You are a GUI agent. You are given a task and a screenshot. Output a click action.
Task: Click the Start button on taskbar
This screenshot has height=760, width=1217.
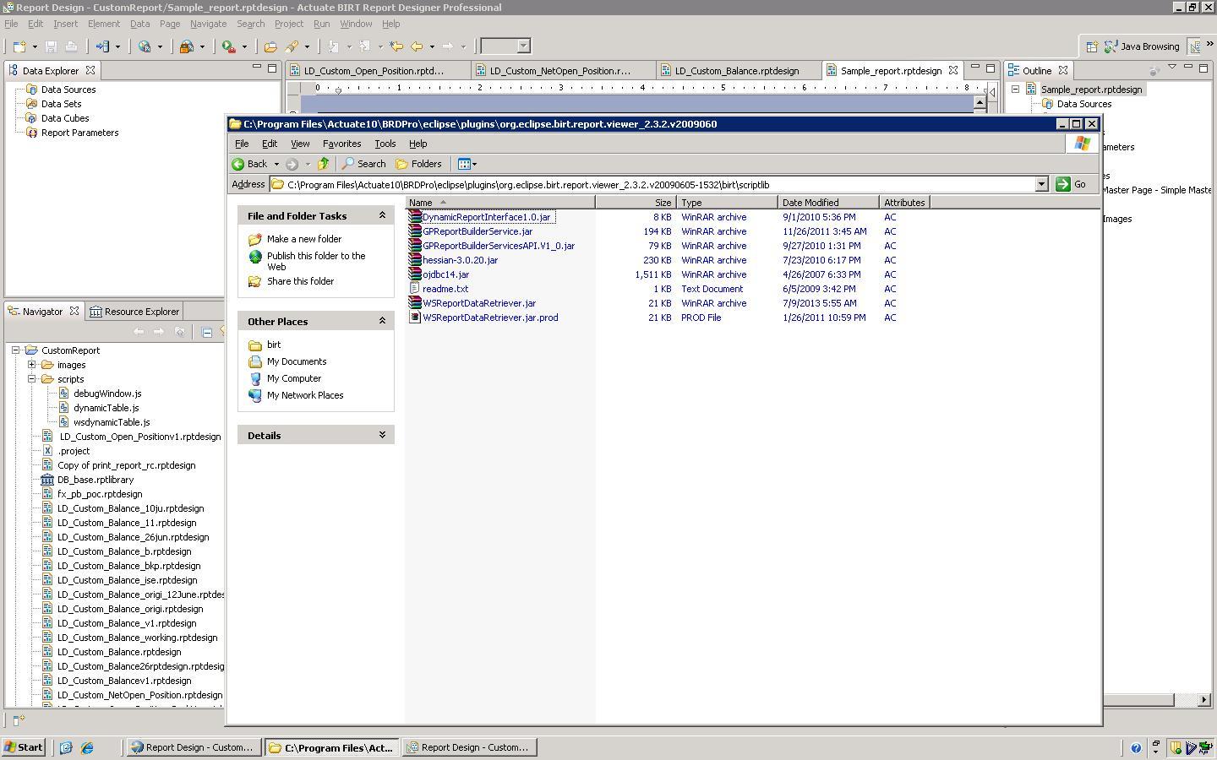coord(23,747)
